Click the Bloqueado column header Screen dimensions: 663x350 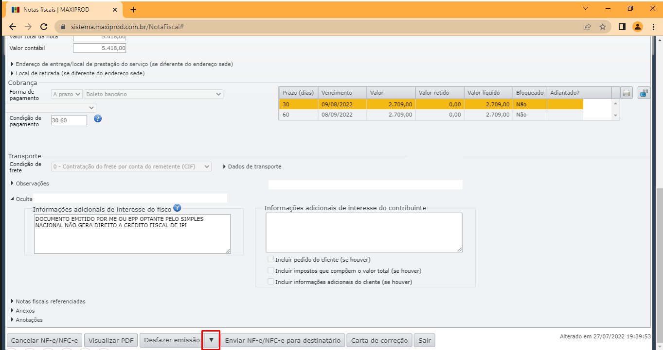tap(530, 93)
